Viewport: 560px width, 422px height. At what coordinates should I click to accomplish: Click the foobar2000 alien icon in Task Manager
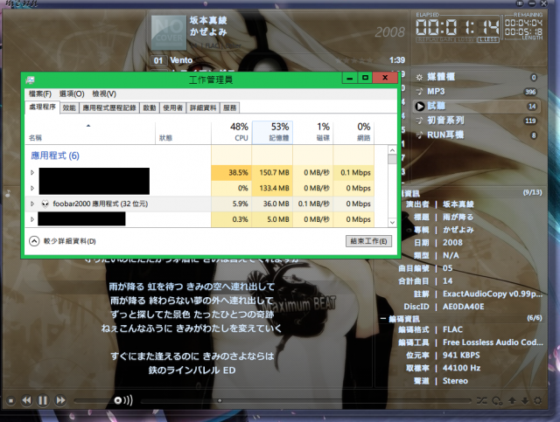pyautogui.click(x=45, y=204)
